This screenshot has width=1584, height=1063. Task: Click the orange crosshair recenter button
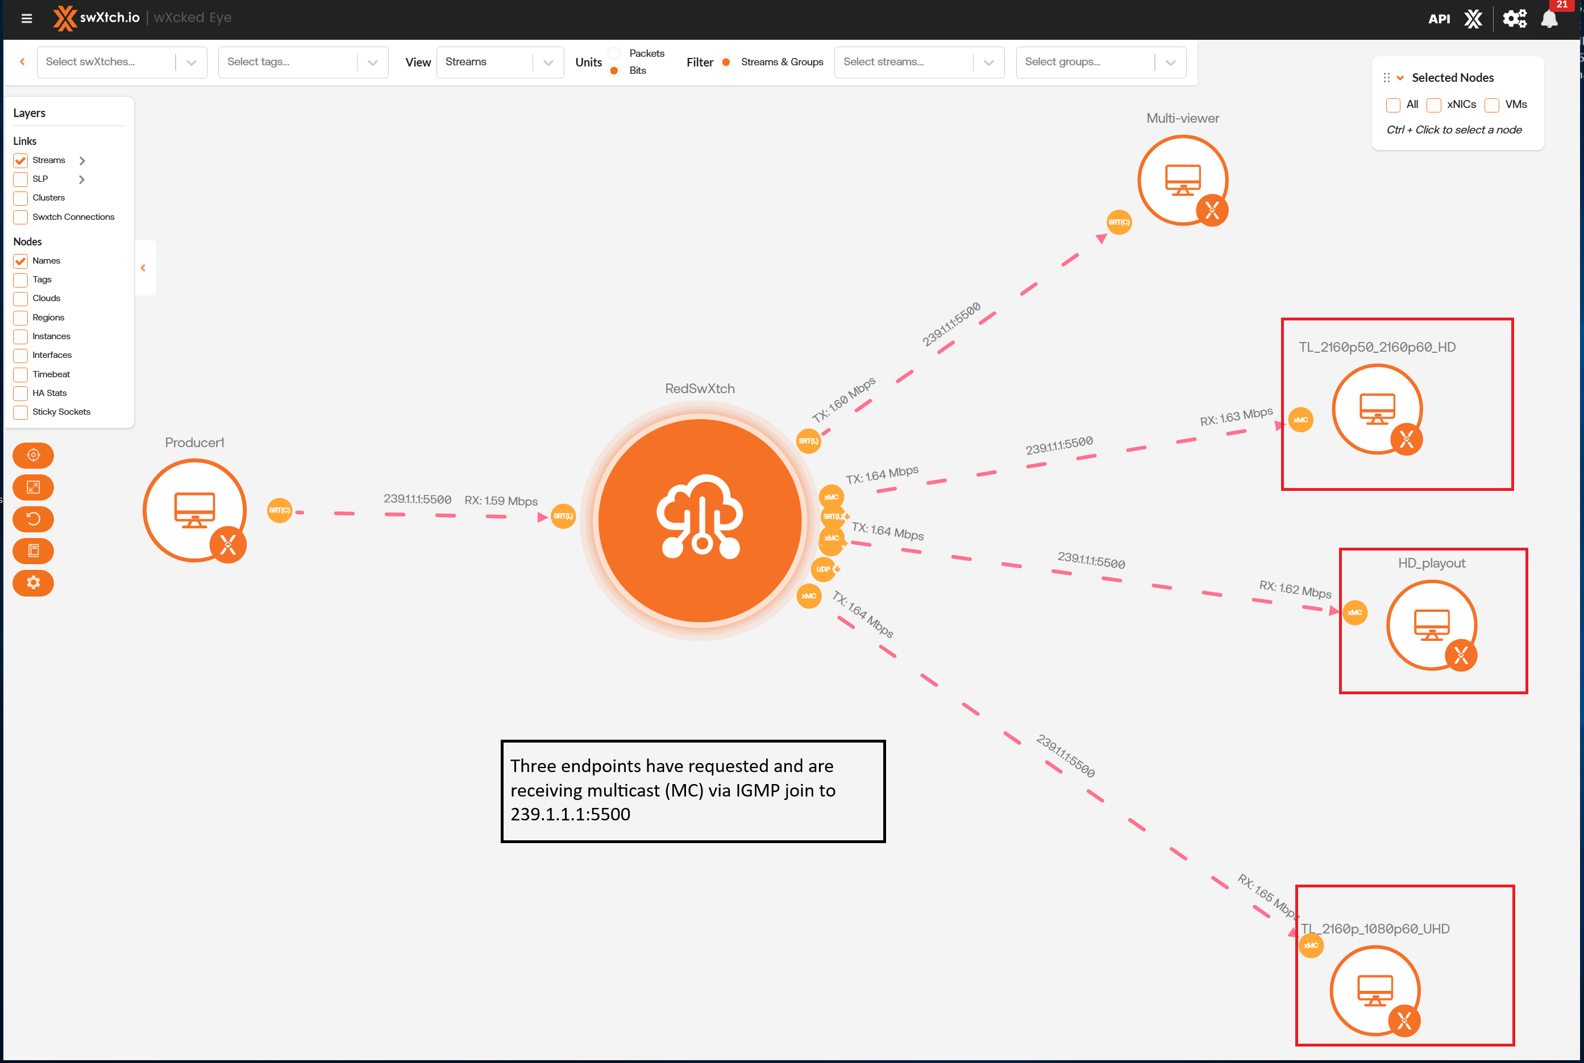pyautogui.click(x=33, y=455)
